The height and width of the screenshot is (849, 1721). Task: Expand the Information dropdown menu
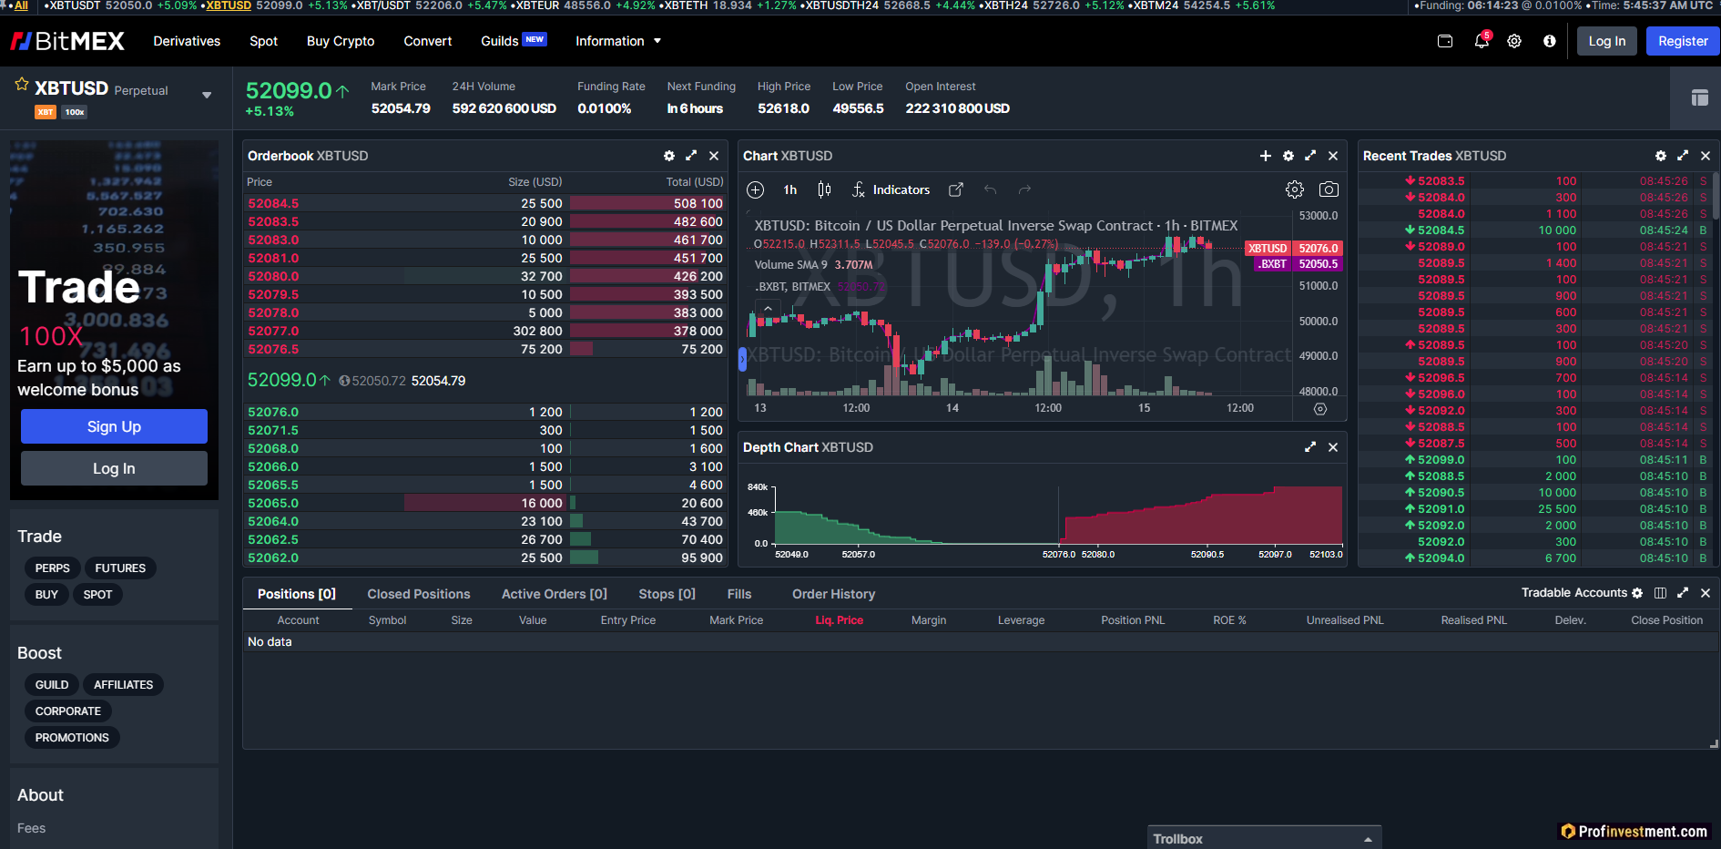pyautogui.click(x=618, y=41)
